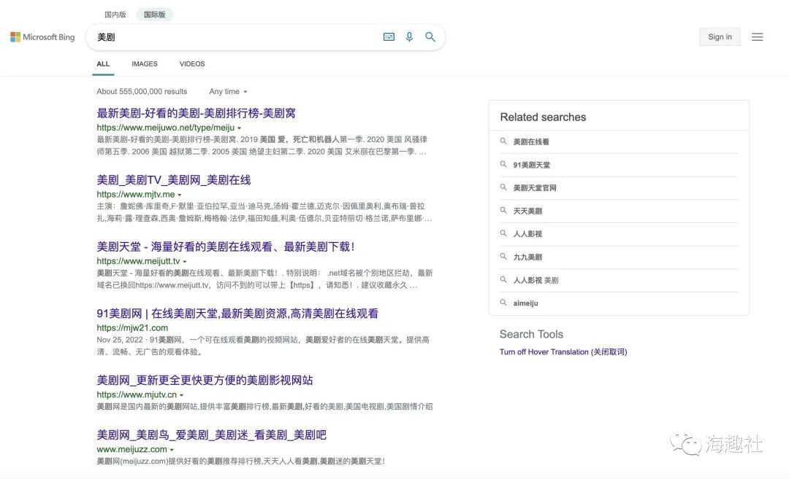Screen dimensions: 789x479
Task: Click search icon beside 美剧天堂官网
Action: tap(503, 188)
